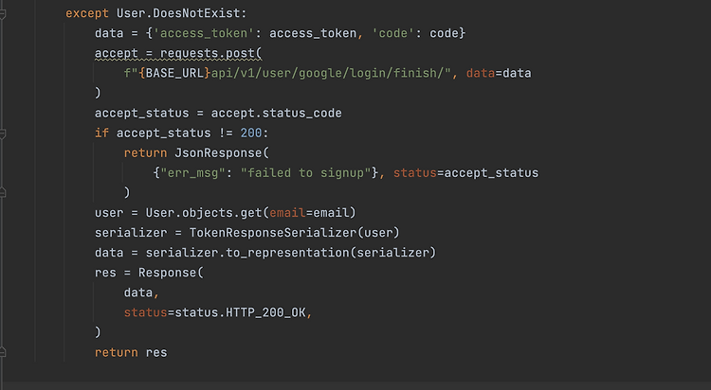Image resolution: width=711 pixels, height=390 pixels.
Task: Place cursor on requests.post call
Action: coord(210,53)
